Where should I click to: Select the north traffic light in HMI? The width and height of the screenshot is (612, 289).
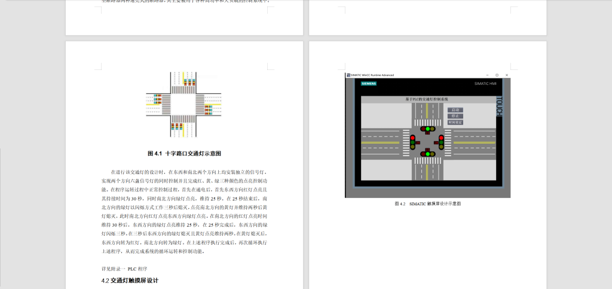coord(427,128)
